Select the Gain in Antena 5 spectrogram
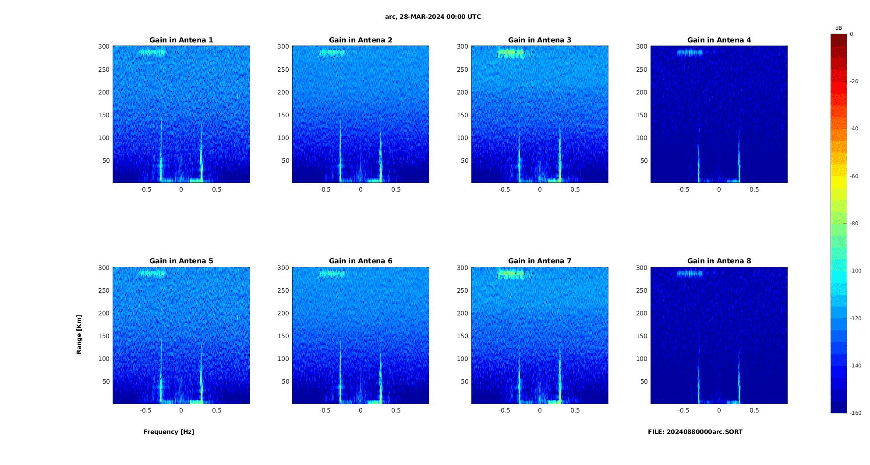 tap(181, 335)
